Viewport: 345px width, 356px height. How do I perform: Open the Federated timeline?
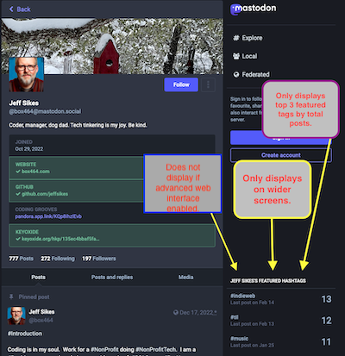coord(251,75)
